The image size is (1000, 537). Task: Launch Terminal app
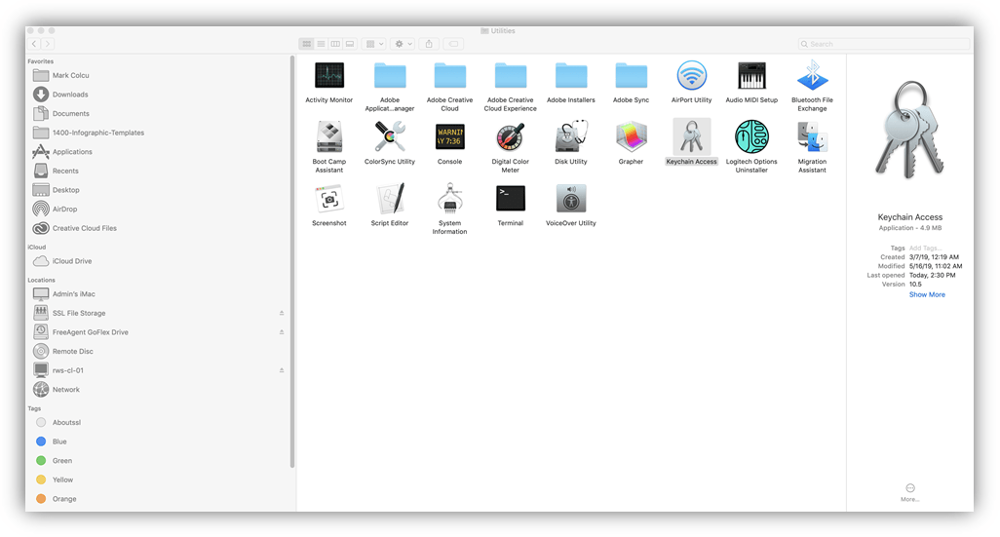click(510, 199)
